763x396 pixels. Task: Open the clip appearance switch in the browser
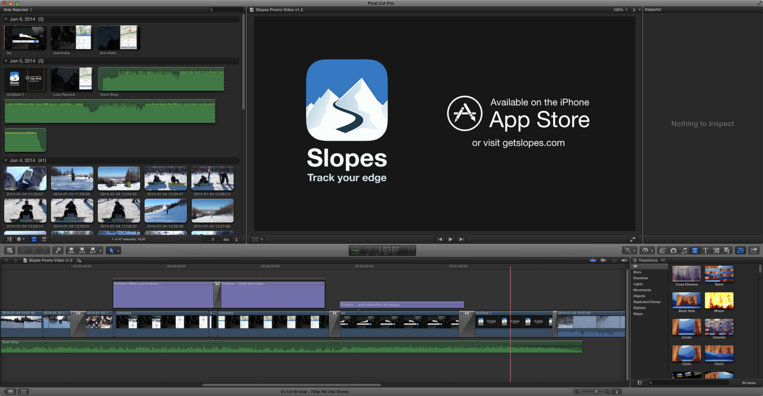point(237,239)
